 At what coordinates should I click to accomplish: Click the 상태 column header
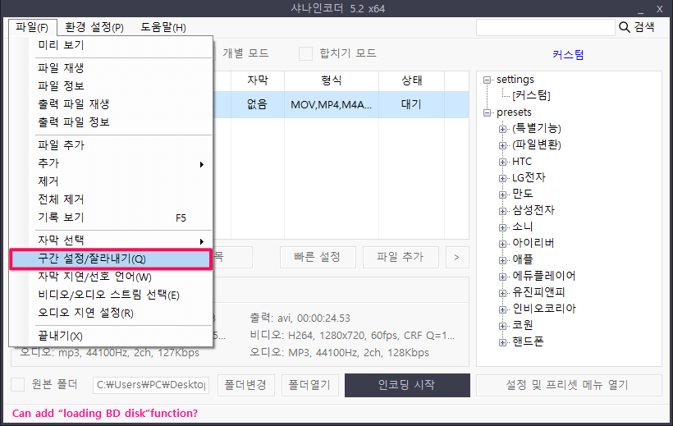pos(412,80)
